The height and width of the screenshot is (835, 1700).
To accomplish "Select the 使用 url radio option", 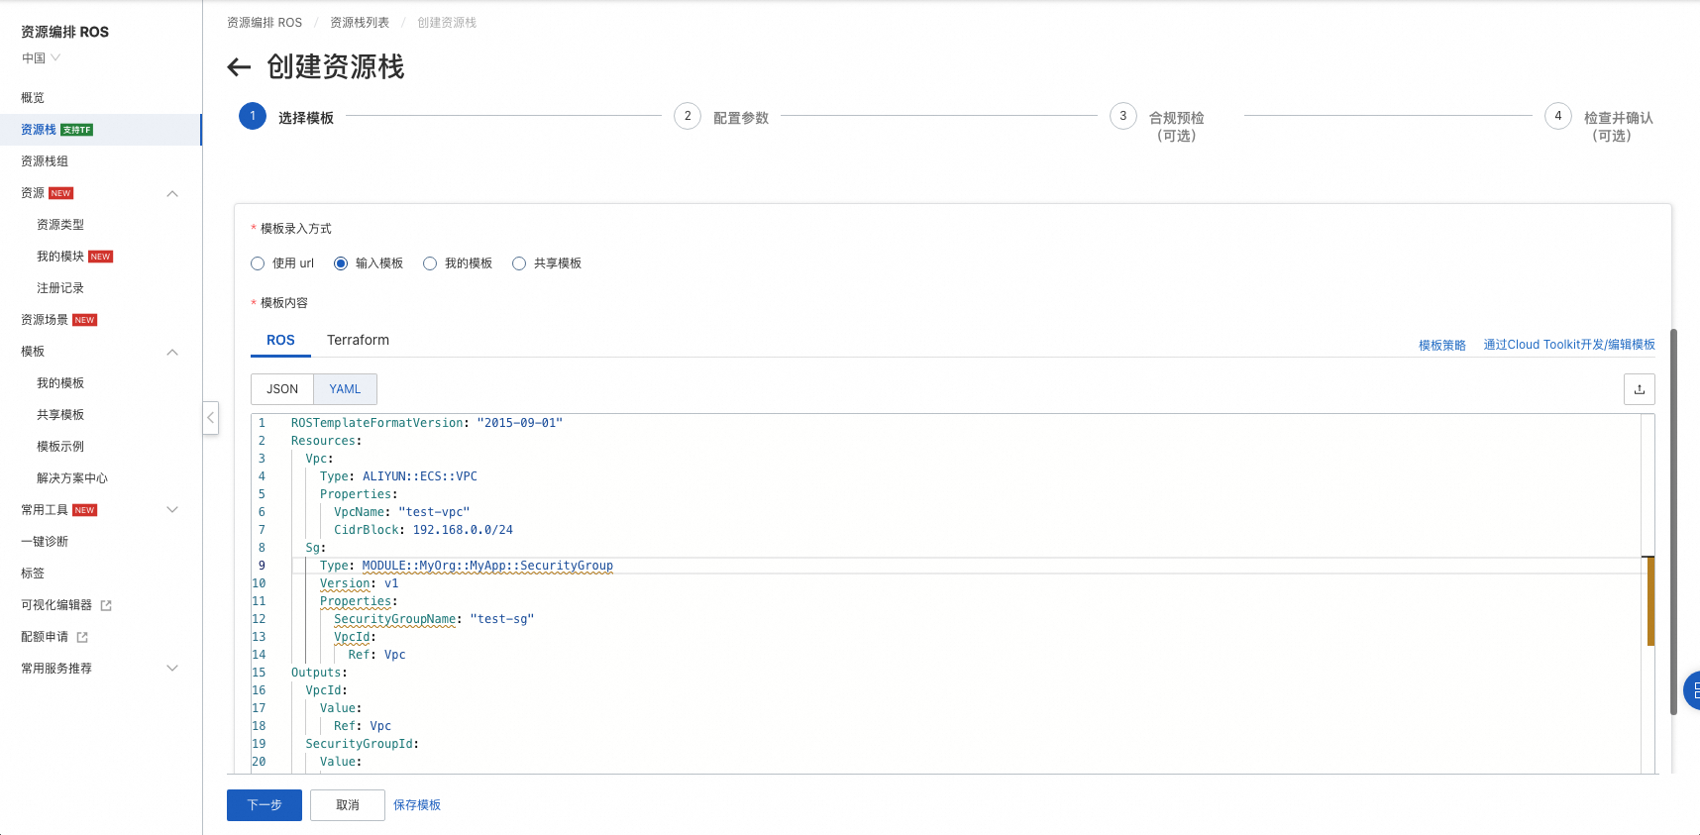I will pos(258,263).
